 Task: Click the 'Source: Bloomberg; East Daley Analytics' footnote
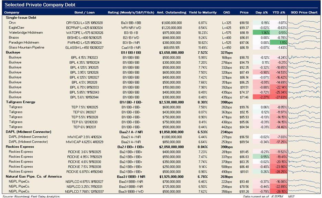point(31,196)
